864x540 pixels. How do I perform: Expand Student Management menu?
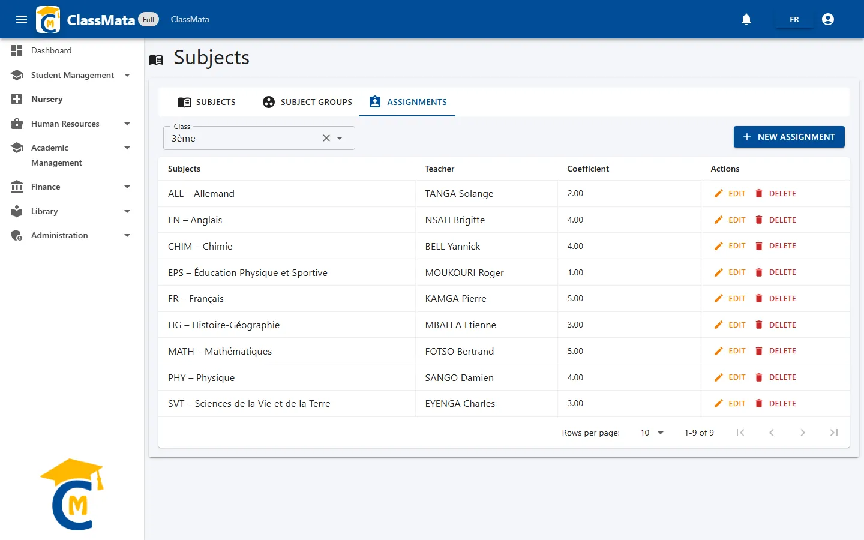coord(127,75)
